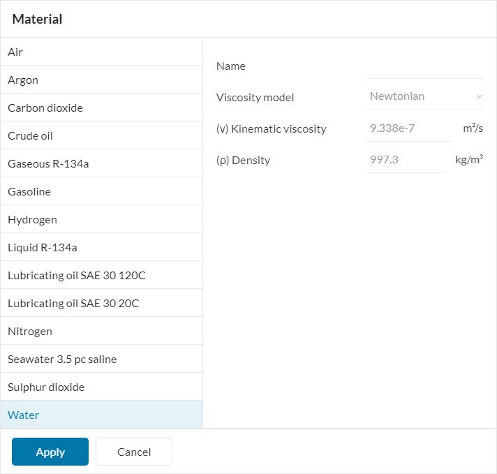Image resolution: width=497 pixels, height=474 pixels.
Task: Click the Kinematic viscosity value field
Action: coord(408,128)
